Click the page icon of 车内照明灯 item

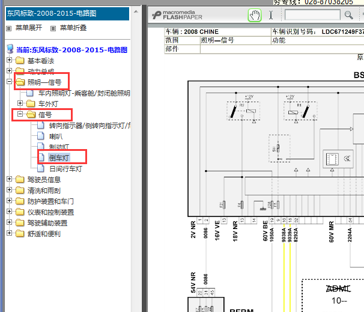coord(30,93)
